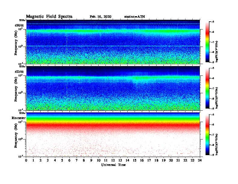Click the "Magnetic Field Spectra" title
Image resolution: width=238 pixels, height=184 pixels.
tap(49, 17)
